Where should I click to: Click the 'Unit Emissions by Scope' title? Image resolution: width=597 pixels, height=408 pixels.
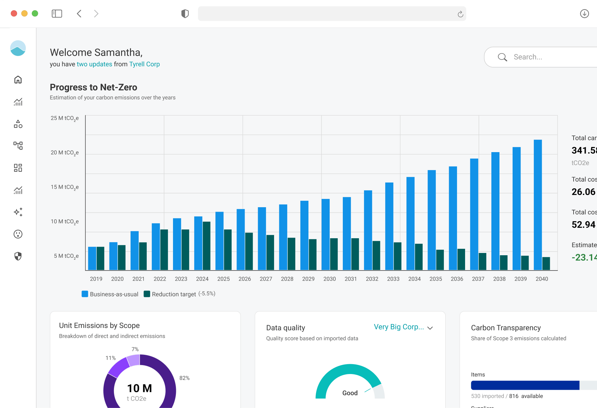coord(99,325)
